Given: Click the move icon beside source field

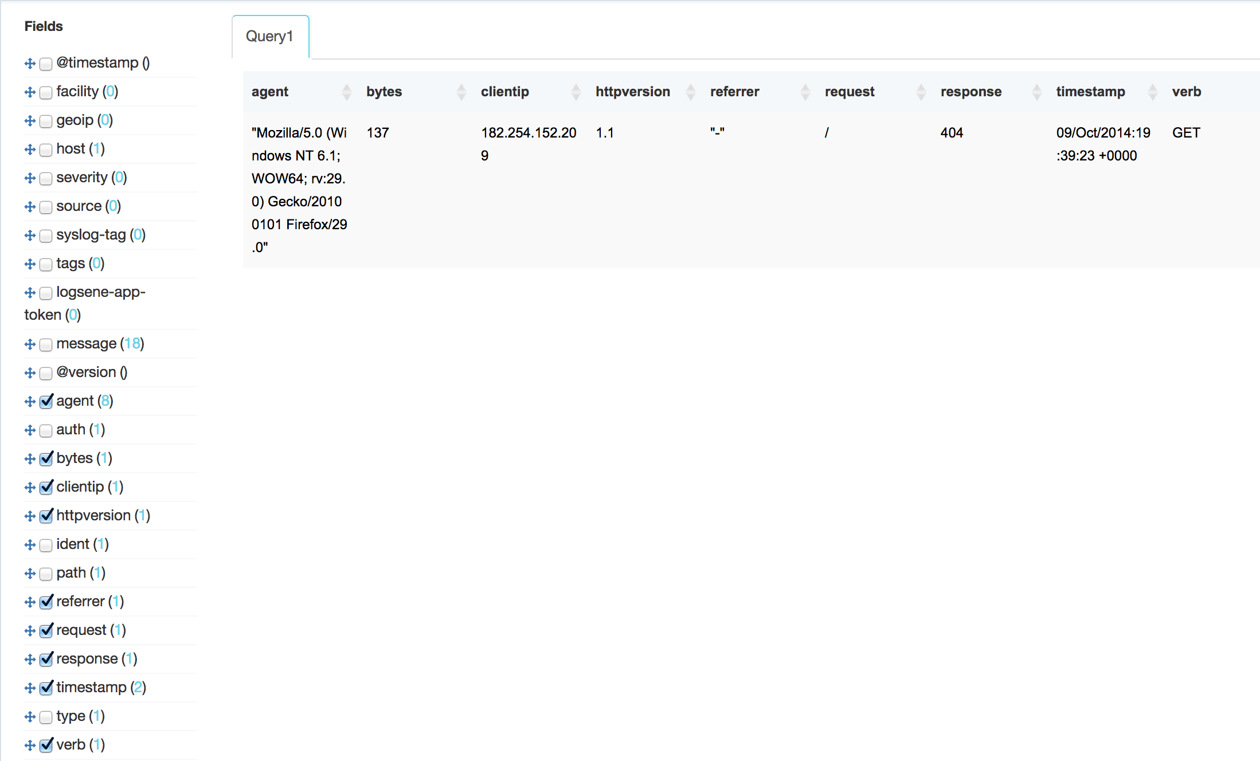Looking at the screenshot, I should coord(30,206).
